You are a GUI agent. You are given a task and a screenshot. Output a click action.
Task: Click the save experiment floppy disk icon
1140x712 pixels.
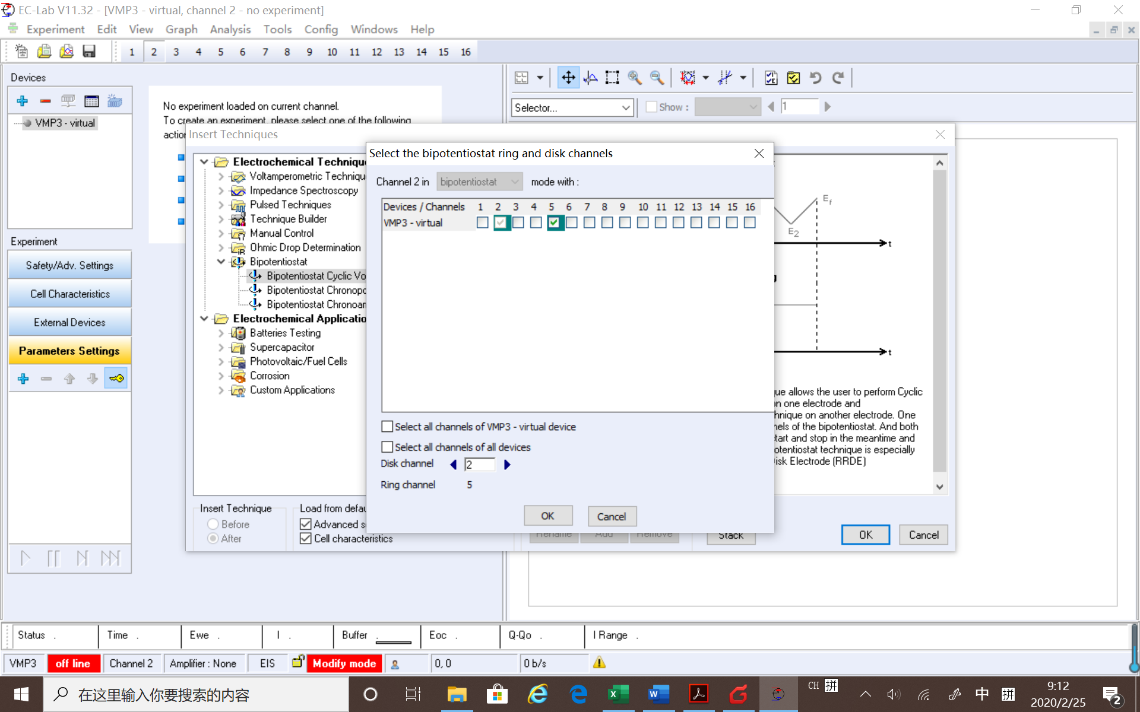(89, 52)
